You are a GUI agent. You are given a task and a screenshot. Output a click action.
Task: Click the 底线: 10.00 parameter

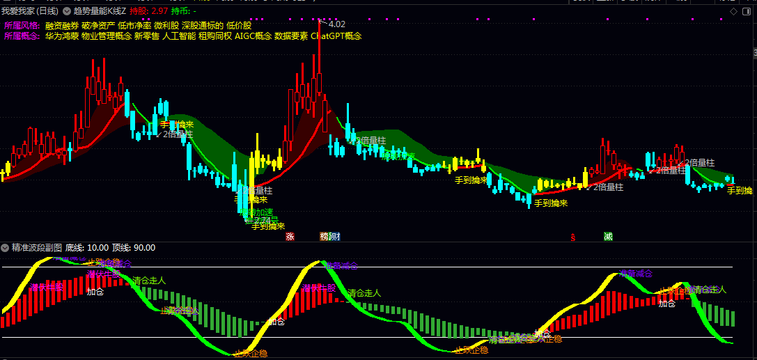pos(87,248)
